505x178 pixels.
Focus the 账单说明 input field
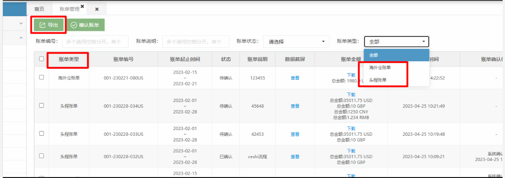(196, 41)
